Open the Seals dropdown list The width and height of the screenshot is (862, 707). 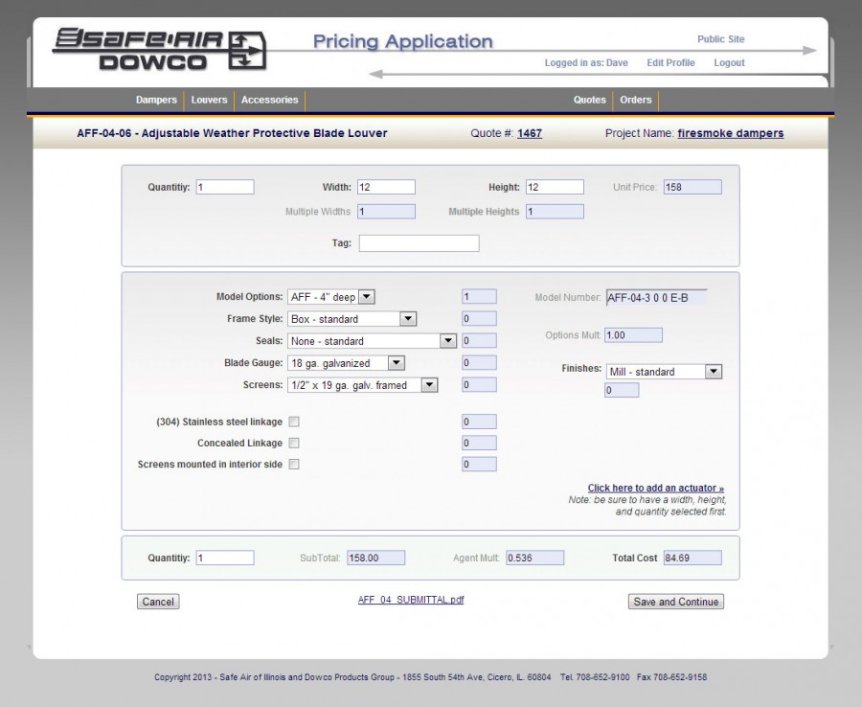pos(372,341)
